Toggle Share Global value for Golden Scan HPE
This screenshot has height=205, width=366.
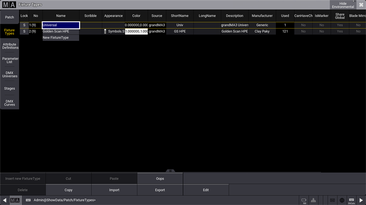pos(339,31)
